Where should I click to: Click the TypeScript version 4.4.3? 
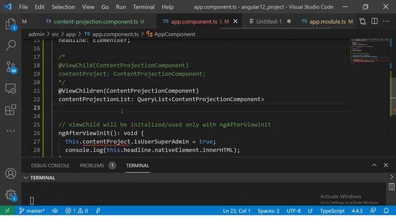pos(357,211)
